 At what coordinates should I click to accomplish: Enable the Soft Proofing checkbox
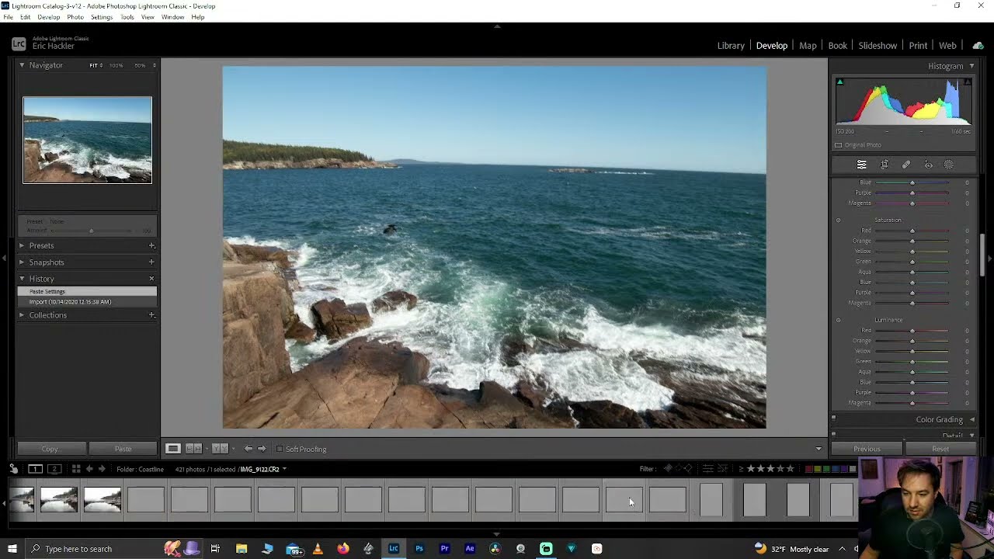(280, 449)
